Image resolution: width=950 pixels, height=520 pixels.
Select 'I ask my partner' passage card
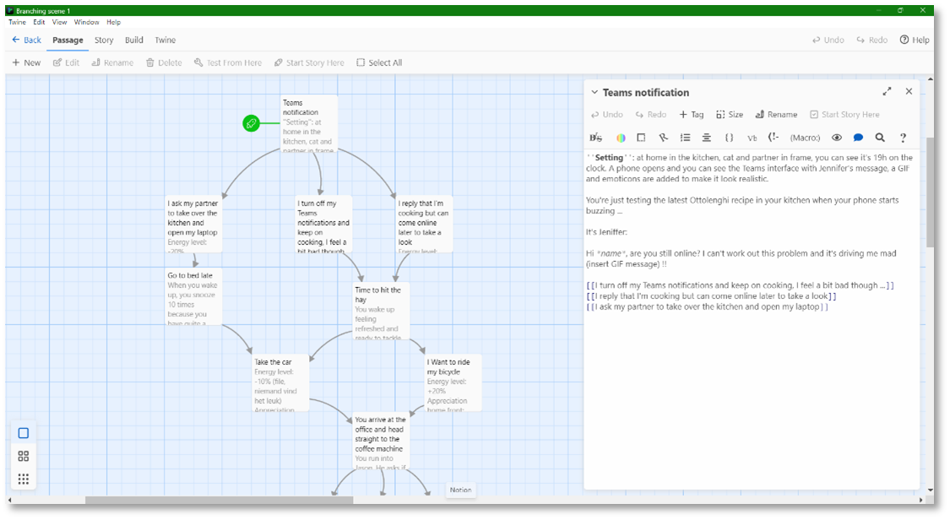coord(193,225)
